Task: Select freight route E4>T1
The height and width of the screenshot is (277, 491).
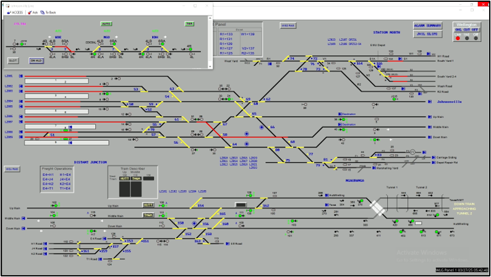Action: (48, 189)
